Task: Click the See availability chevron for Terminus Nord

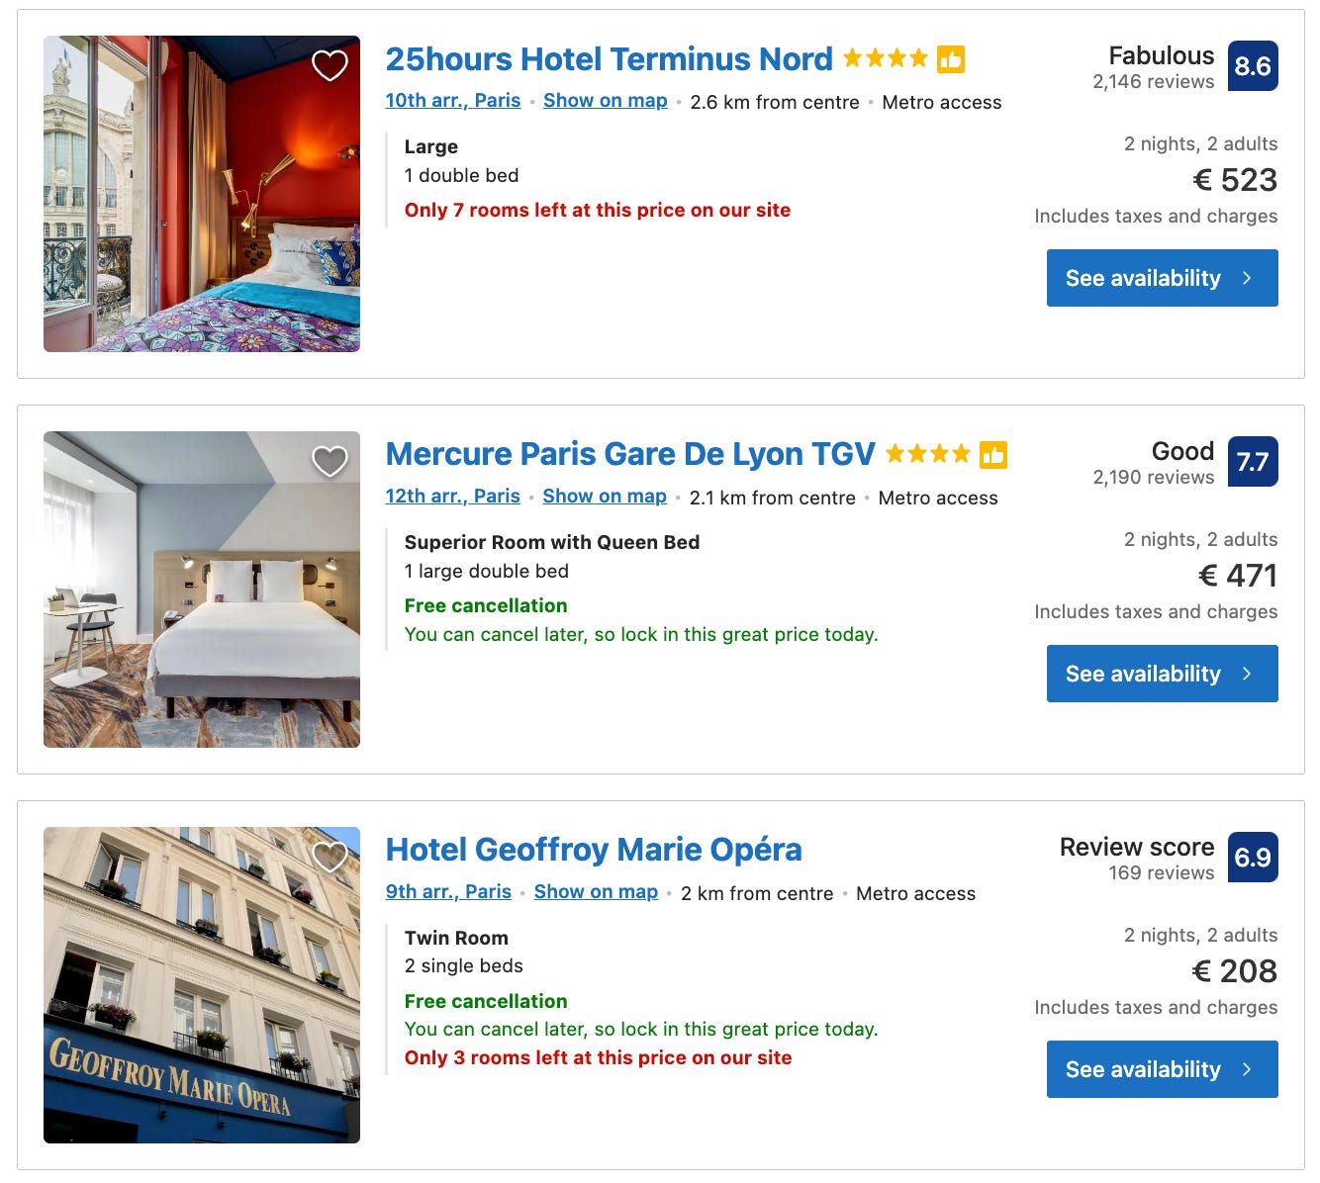Action: point(1245,278)
